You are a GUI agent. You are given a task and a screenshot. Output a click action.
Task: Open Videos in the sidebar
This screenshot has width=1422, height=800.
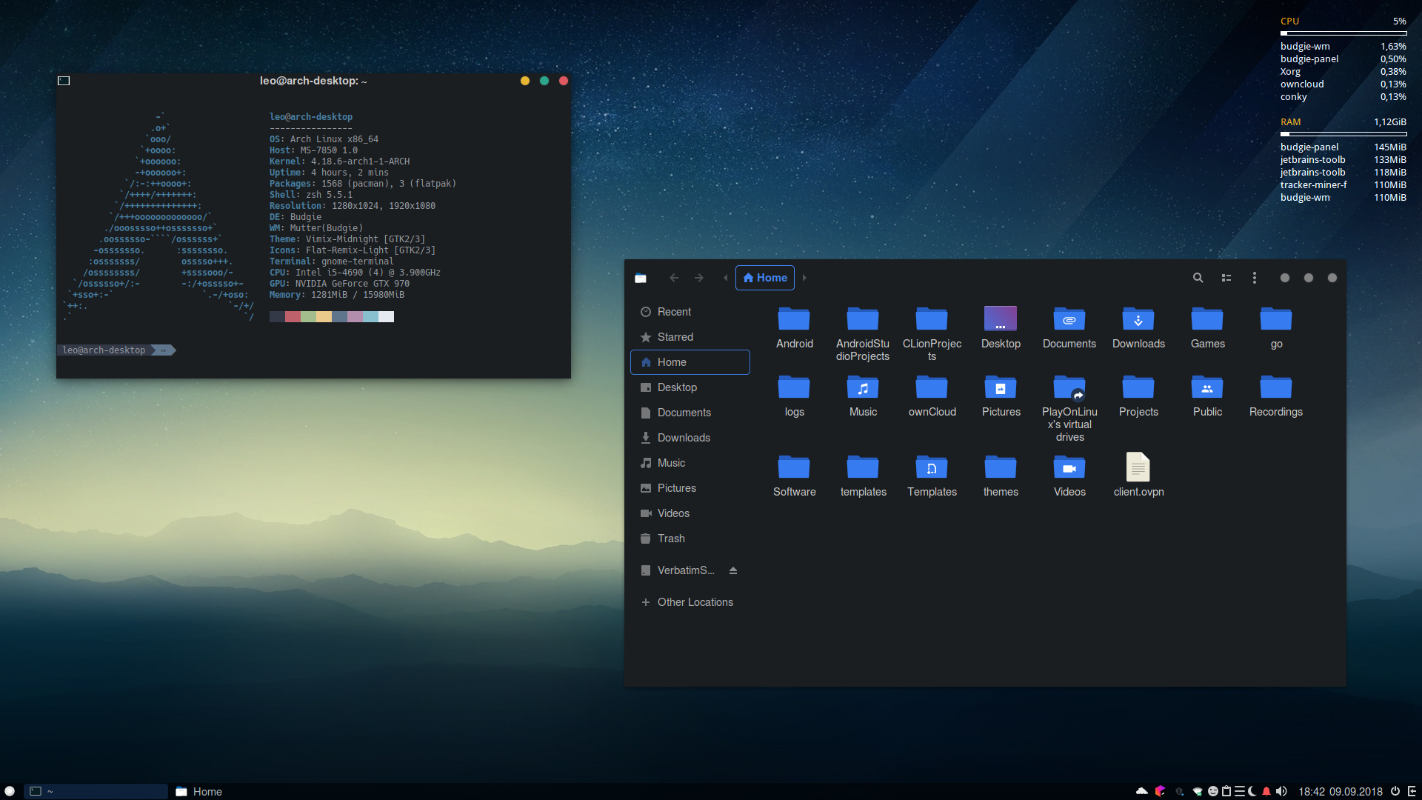tap(690, 513)
